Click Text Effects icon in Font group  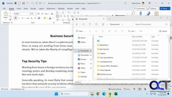pos(39,18)
